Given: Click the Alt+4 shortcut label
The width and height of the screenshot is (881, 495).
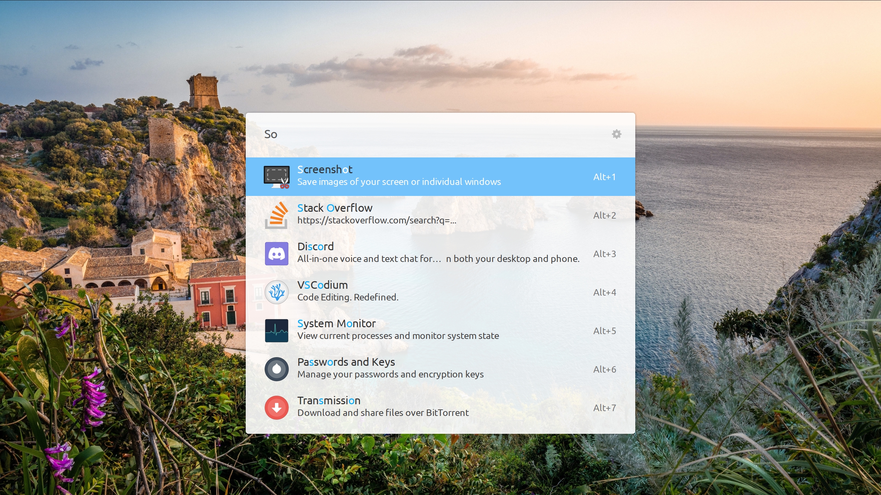Looking at the screenshot, I should click(605, 292).
